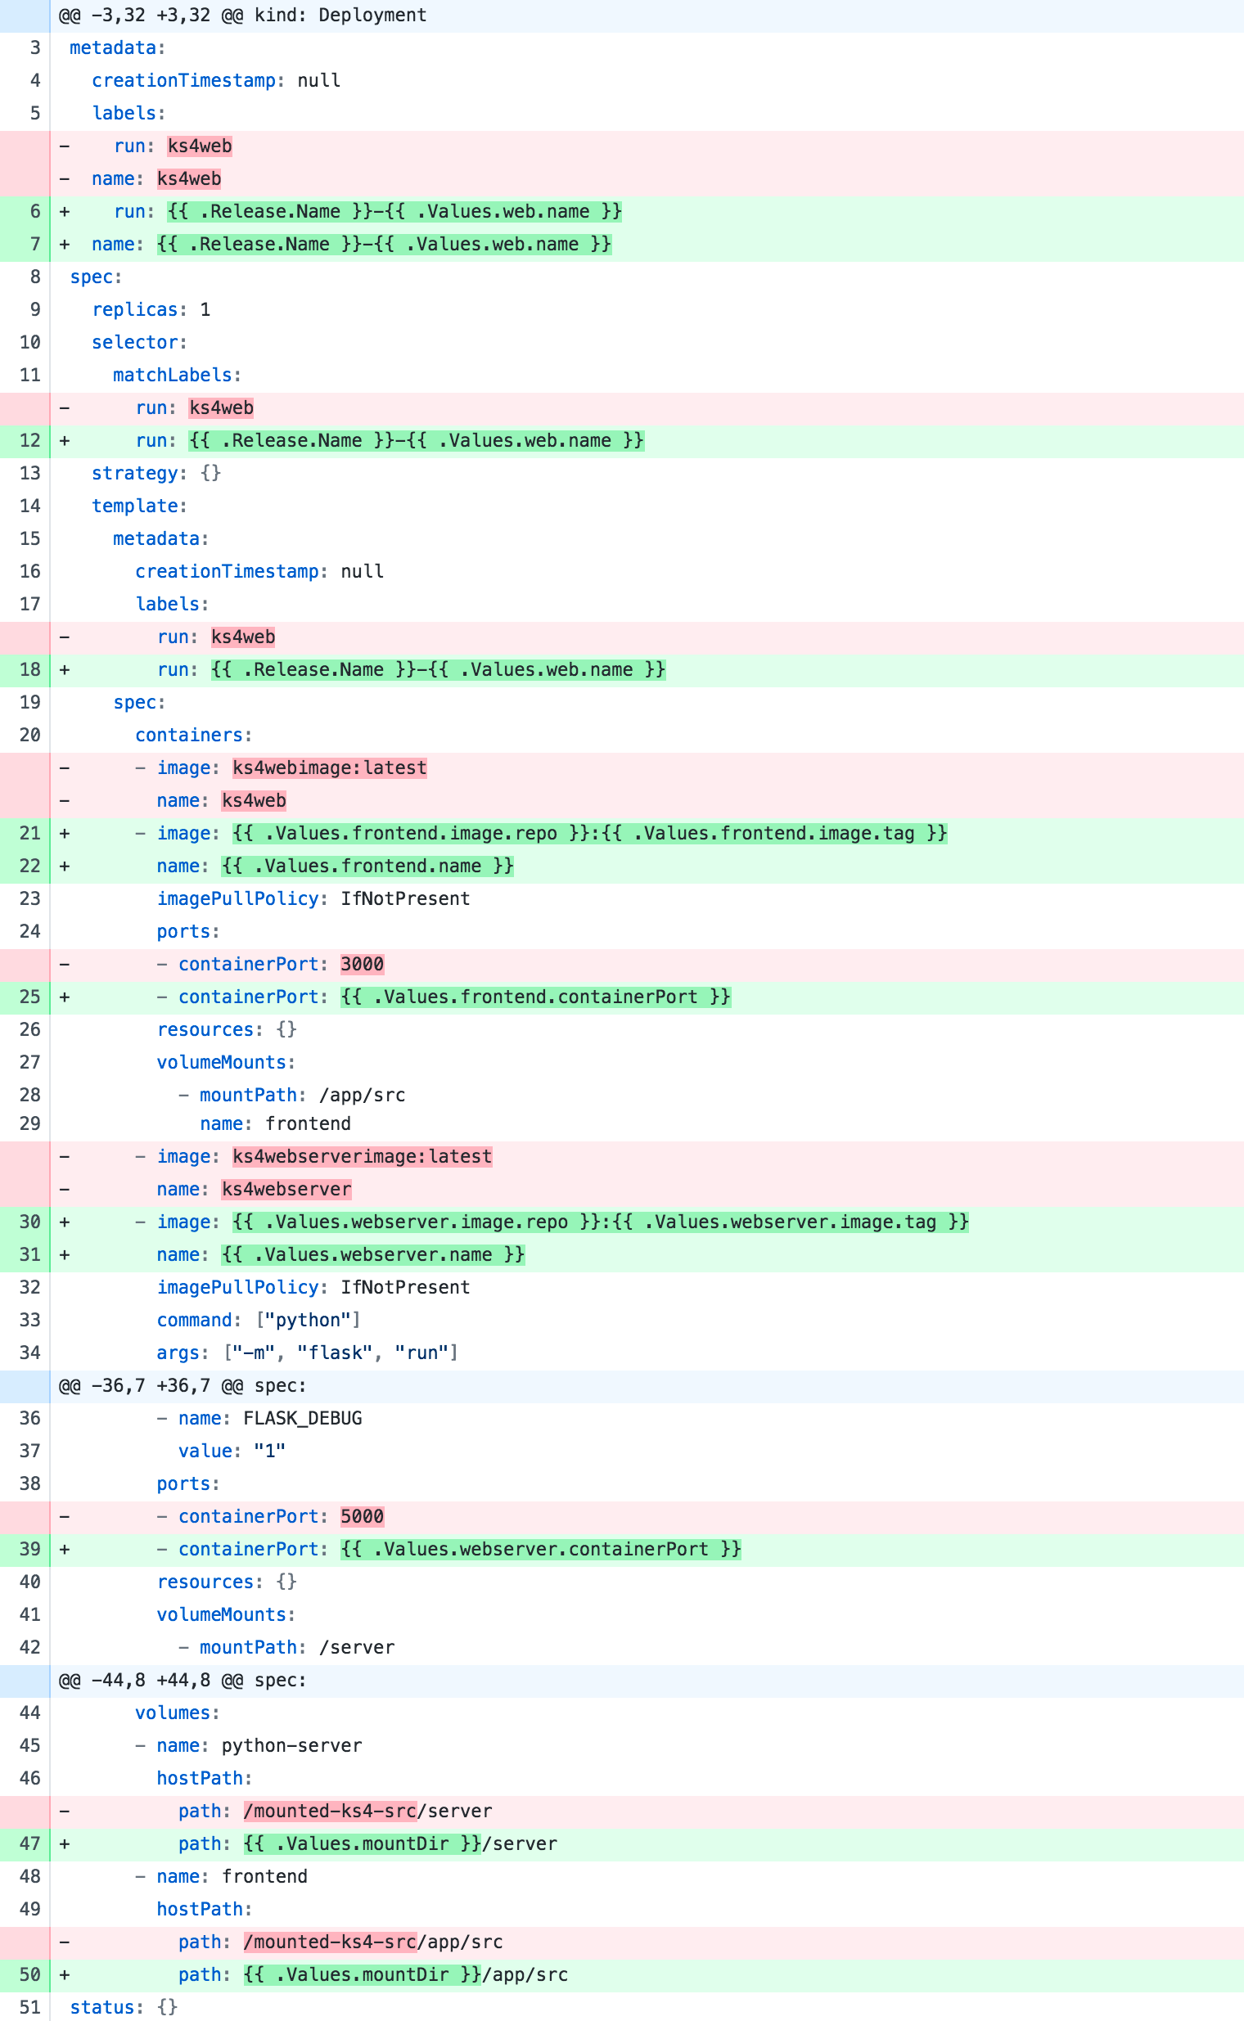The width and height of the screenshot is (1244, 2021).
Task: Click added line 'name: {{ .Release.Name }}-{{ .Values.web.name }}'
Action: pyautogui.click(x=647, y=245)
